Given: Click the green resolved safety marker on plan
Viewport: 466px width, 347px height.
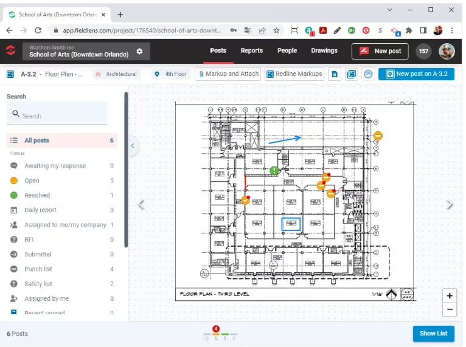Looking at the screenshot, I should tap(275, 171).
